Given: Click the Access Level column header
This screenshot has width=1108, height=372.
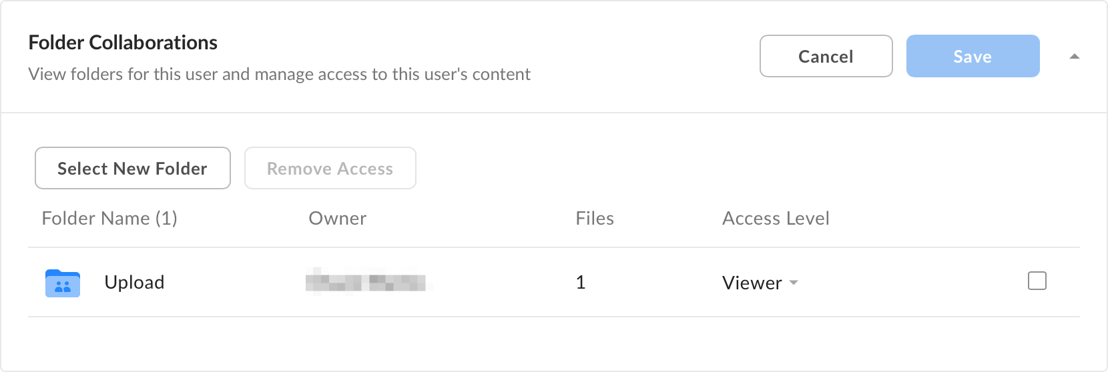Looking at the screenshot, I should pyautogui.click(x=776, y=218).
